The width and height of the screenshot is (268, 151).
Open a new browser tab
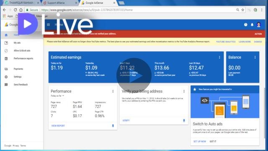121,3
